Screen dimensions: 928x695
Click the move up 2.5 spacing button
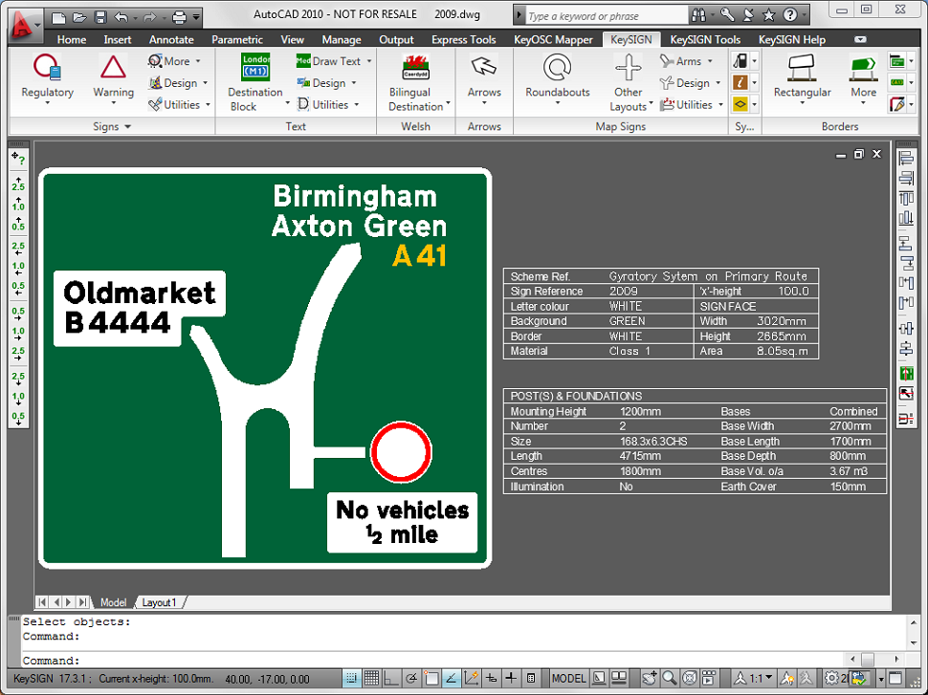(x=18, y=184)
